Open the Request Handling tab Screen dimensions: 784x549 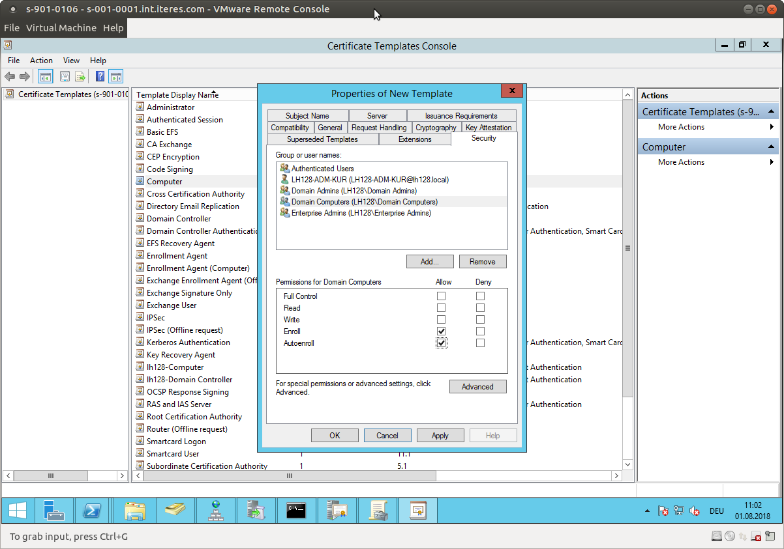click(x=379, y=128)
